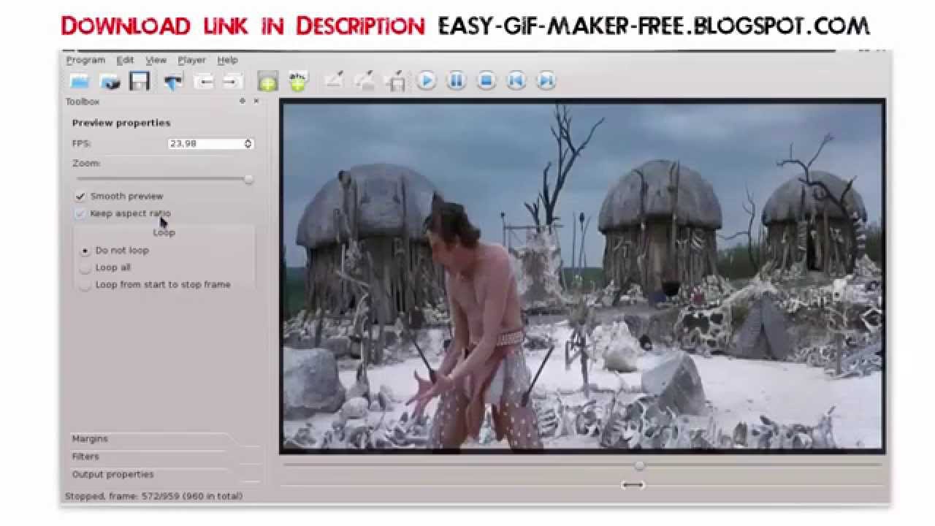Click the first pencil edit toolbar icon
The height and width of the screenshot is (526, 935).
334,80
